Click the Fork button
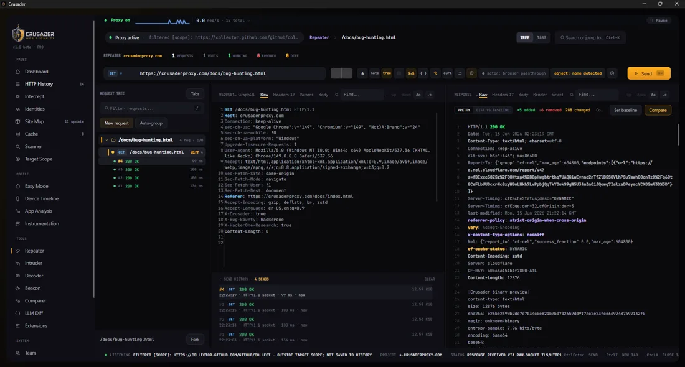 (195, 340)
